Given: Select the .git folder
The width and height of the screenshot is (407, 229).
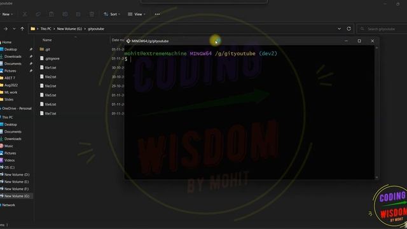Looking at the screenshot, I should (45, 49).
